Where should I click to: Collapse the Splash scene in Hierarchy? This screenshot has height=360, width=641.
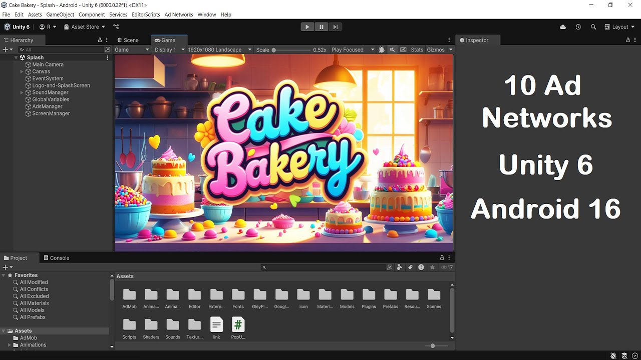[x=16, y=57]
